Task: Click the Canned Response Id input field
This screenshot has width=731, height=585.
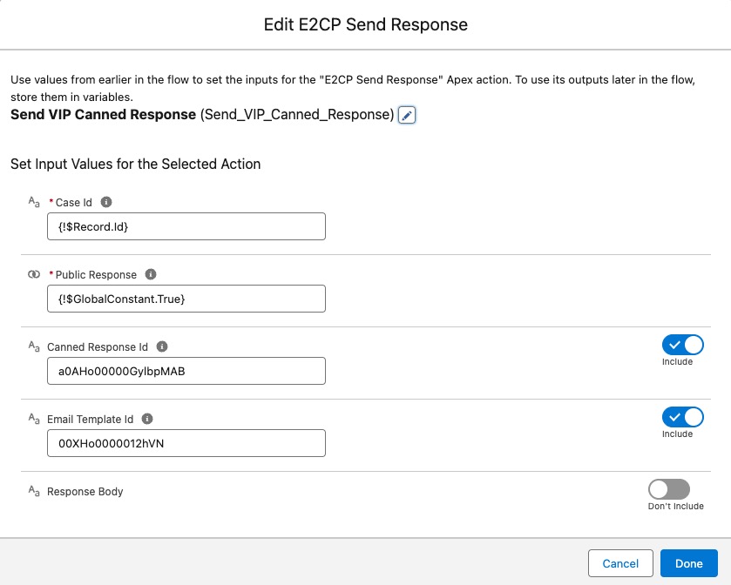Action: [x=186, y=371]
